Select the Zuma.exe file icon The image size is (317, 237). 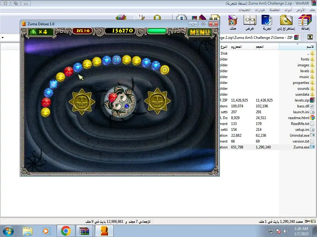coord(313,147)
